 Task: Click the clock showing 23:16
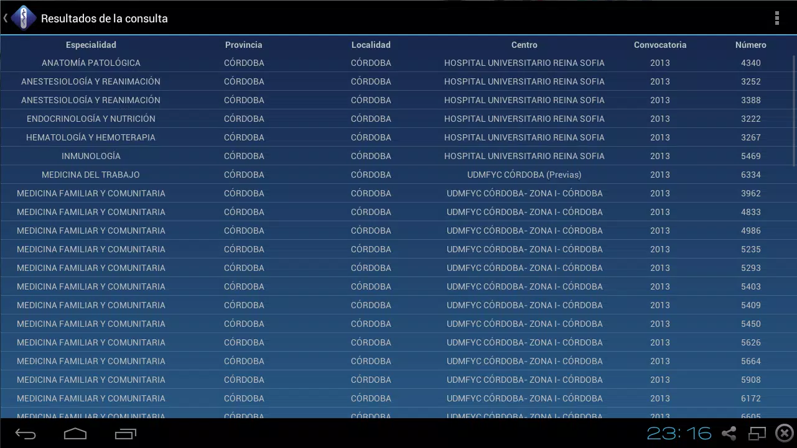click(679, 433)
